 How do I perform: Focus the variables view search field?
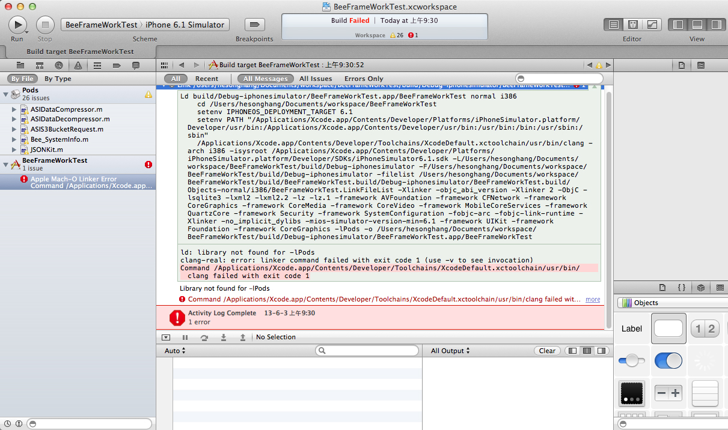(x=367, y=351)
